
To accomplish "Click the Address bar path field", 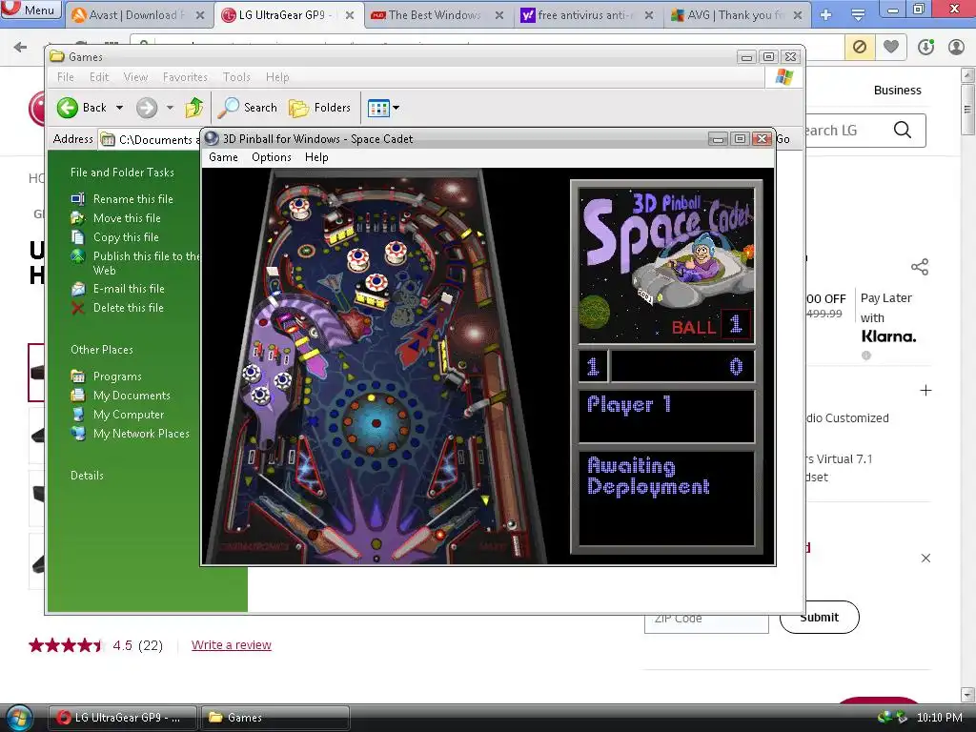I will point(150,139).
